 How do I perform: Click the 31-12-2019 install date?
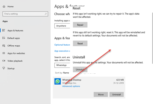pos(119,83)
